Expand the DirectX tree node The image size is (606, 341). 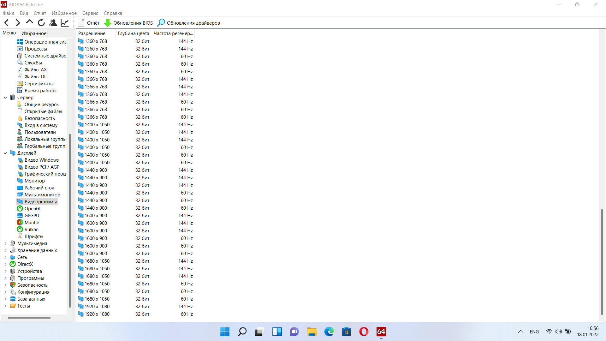coord(5,264)
